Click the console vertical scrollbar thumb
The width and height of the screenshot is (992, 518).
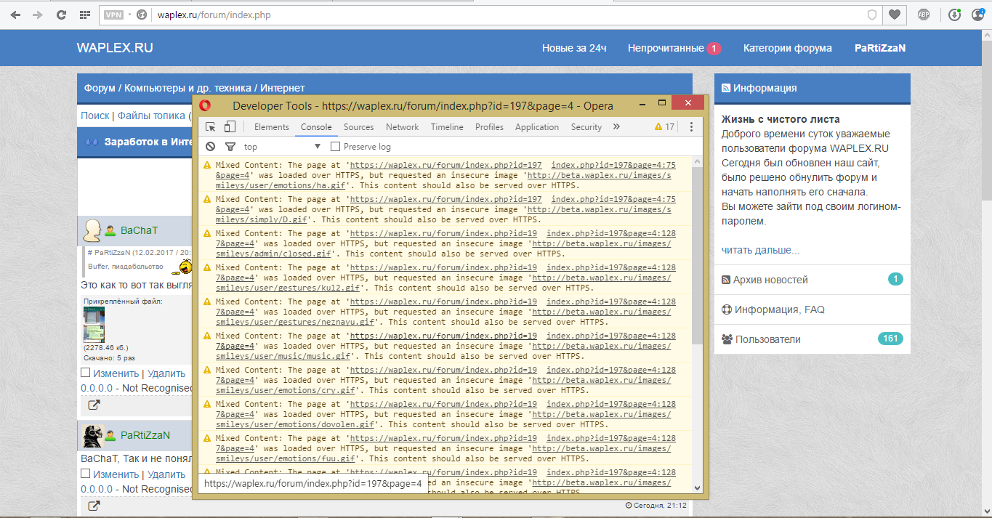pyautogui.click(x=697, y=254)
